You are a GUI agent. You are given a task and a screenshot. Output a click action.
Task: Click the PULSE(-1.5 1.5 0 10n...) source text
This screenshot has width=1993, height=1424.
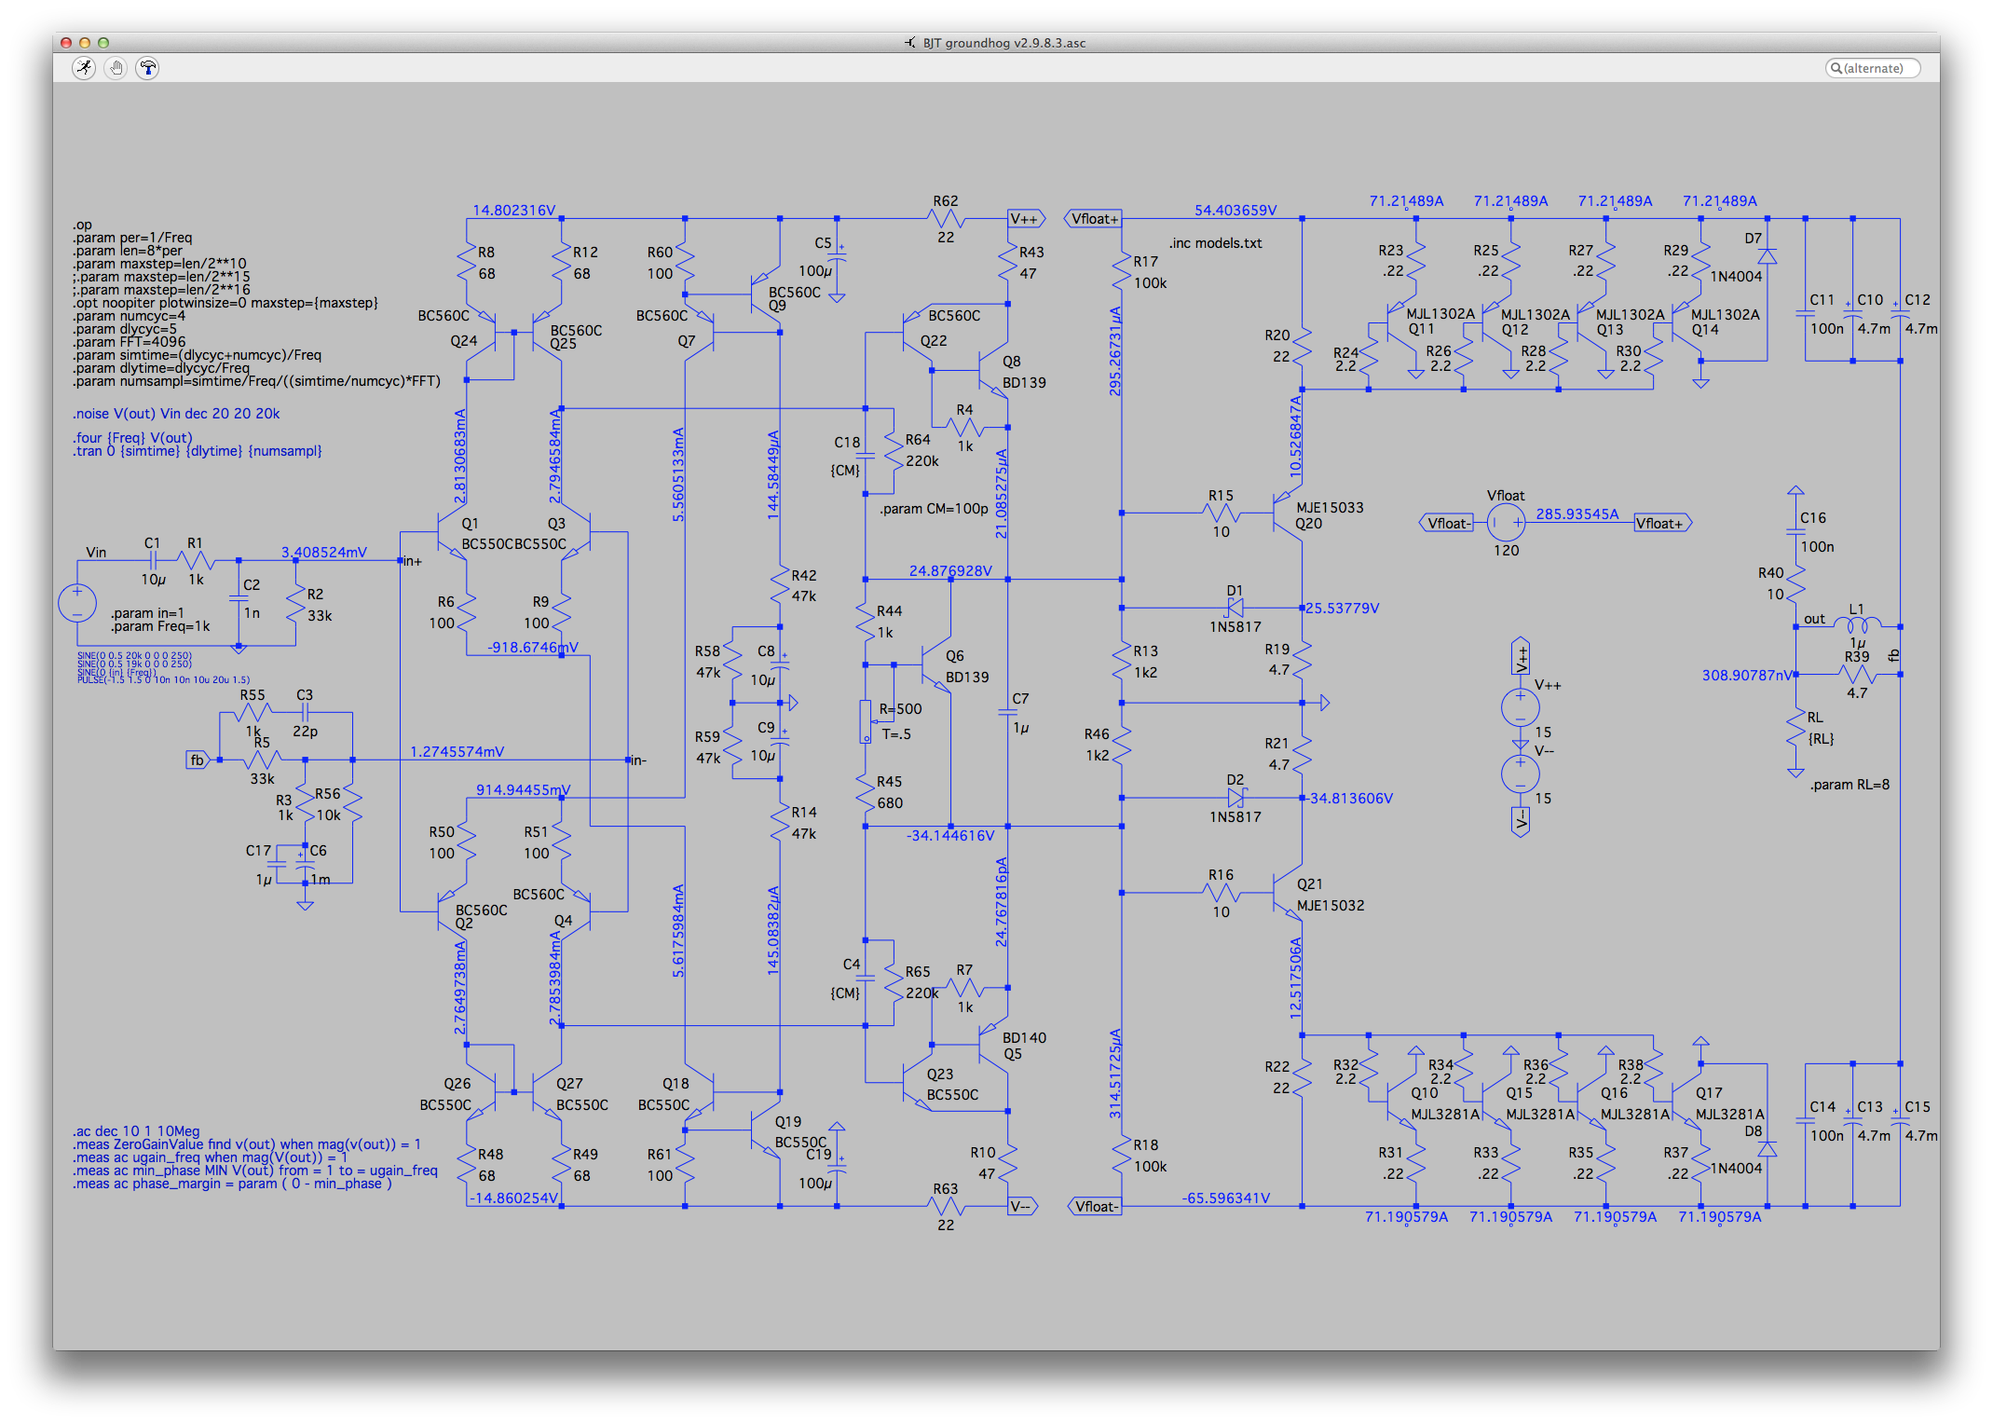point(163,679)
